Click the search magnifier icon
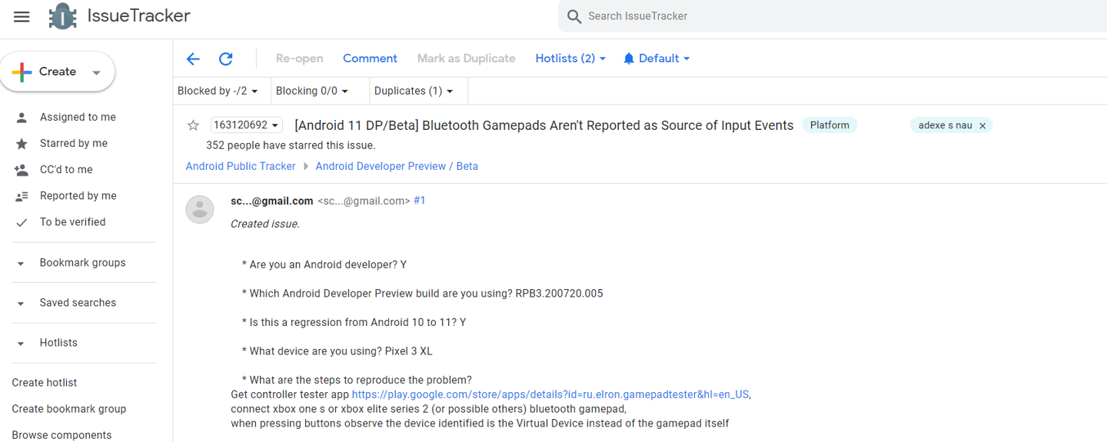This screenshot has height=442, width=1107. click(x=573, y=16)
